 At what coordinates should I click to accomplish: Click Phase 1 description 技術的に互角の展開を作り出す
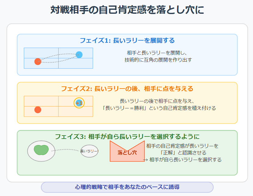point(158,60)
